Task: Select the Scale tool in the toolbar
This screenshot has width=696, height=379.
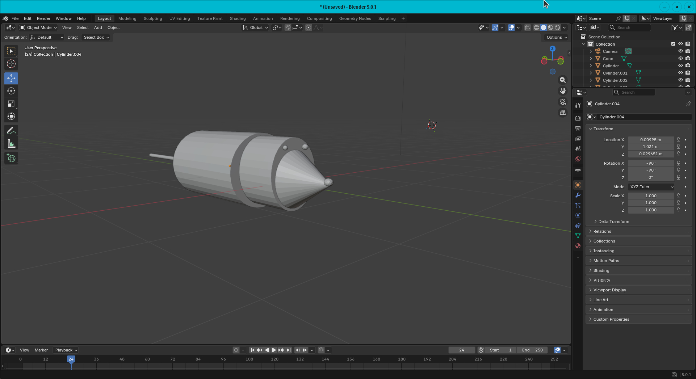Action: point(11,104)
